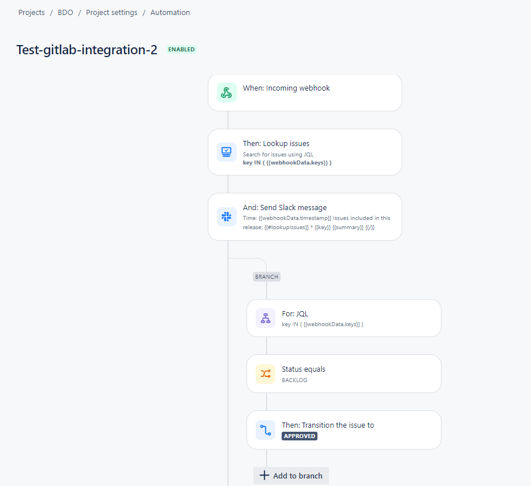The width and height of the screenshot is (531, 486).
Task: Open the BDO project link
Action: click(65, 12)
